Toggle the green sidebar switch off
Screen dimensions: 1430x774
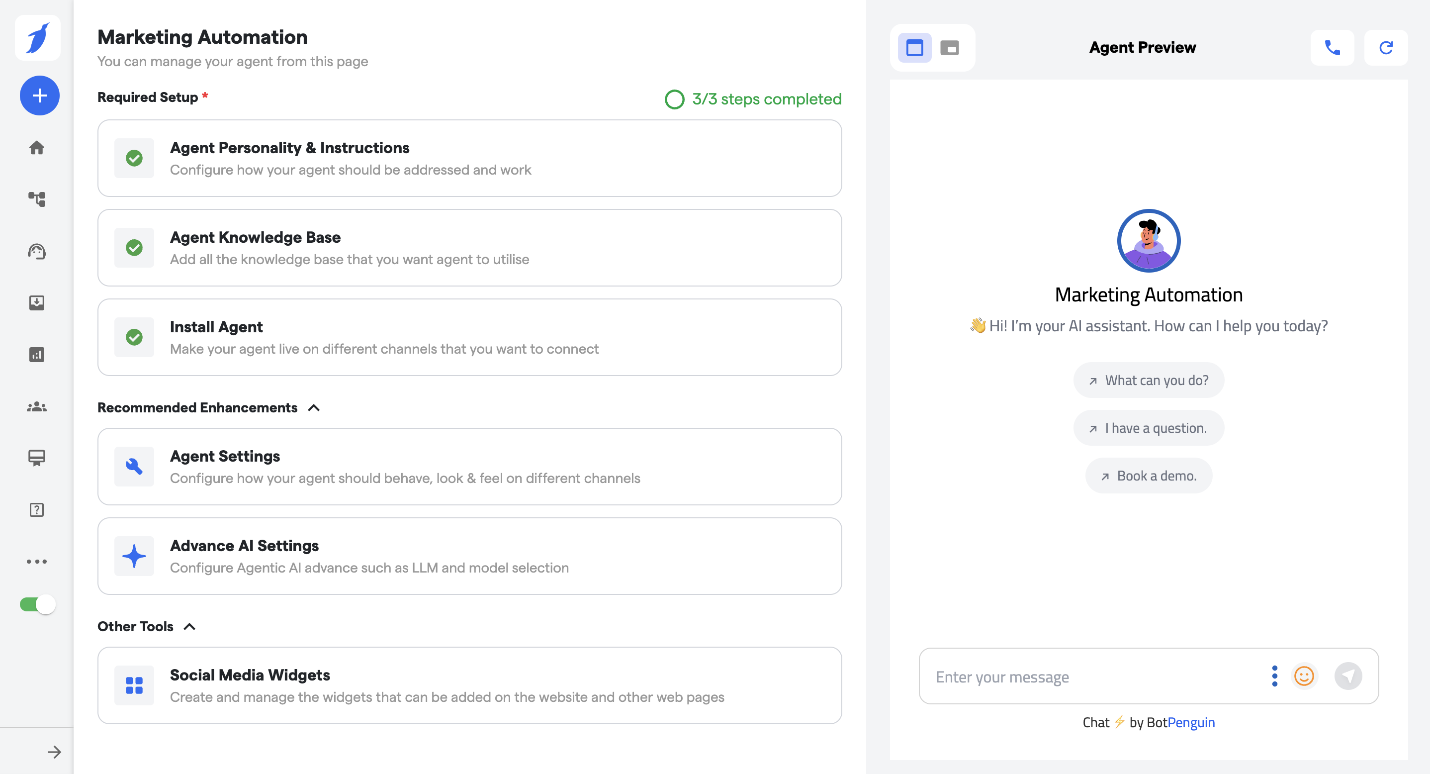38,604
